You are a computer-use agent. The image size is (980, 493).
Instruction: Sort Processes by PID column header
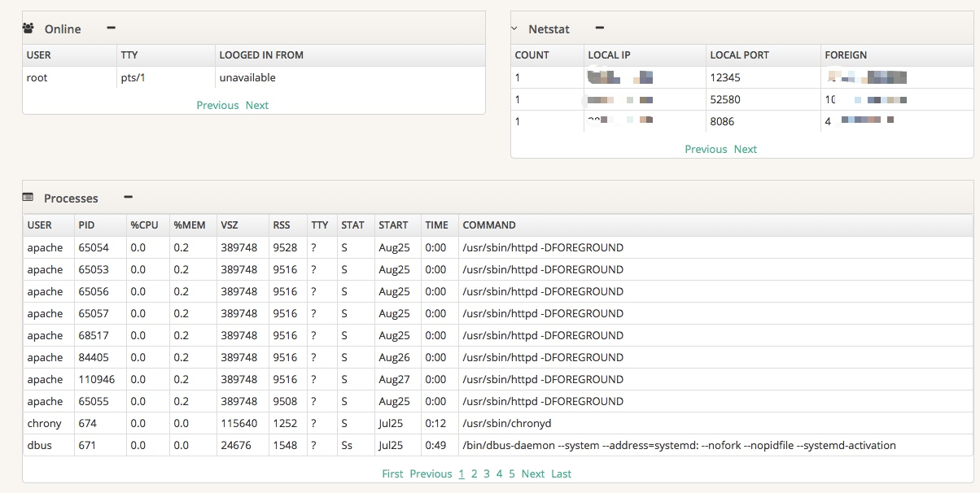(100, 225)
